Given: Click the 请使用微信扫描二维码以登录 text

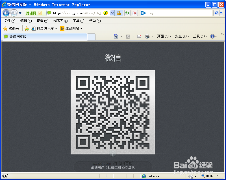Looking at the screenshot, I should pos(113,167).
